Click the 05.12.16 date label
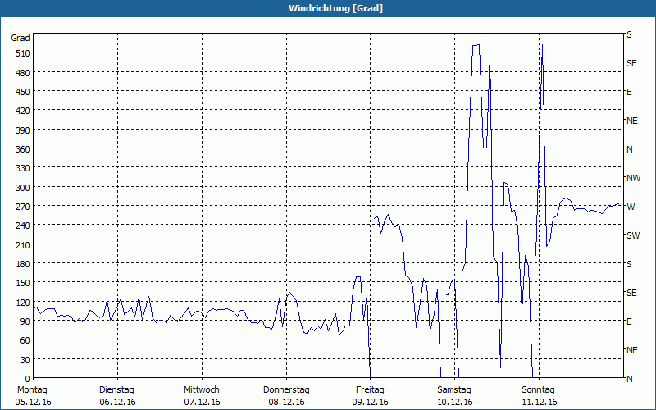Screen dimensions: 656x410 [x=33, y=402]
